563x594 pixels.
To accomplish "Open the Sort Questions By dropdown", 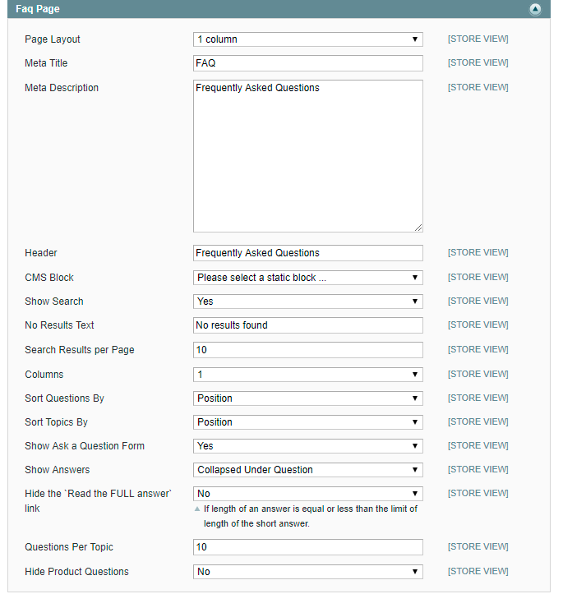I will tap(307, 398).
